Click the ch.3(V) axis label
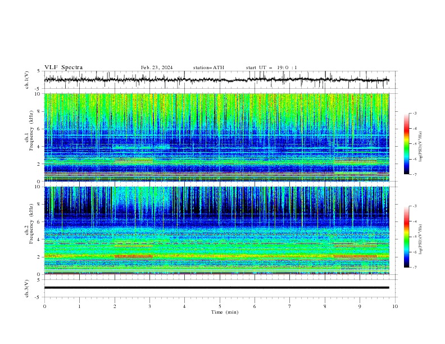Viewport: 445px width, 344px height. [x=27, y=288]
